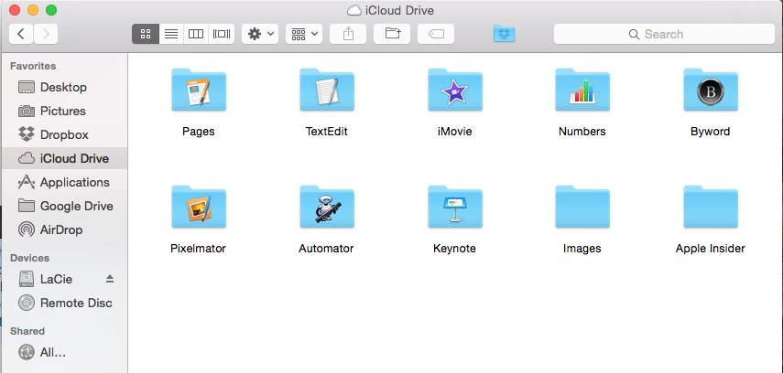Image resolution: width=783 pixels, height=373 pixels.
Task: Open the Numbers folder
Action: click(x=582, y=90)
